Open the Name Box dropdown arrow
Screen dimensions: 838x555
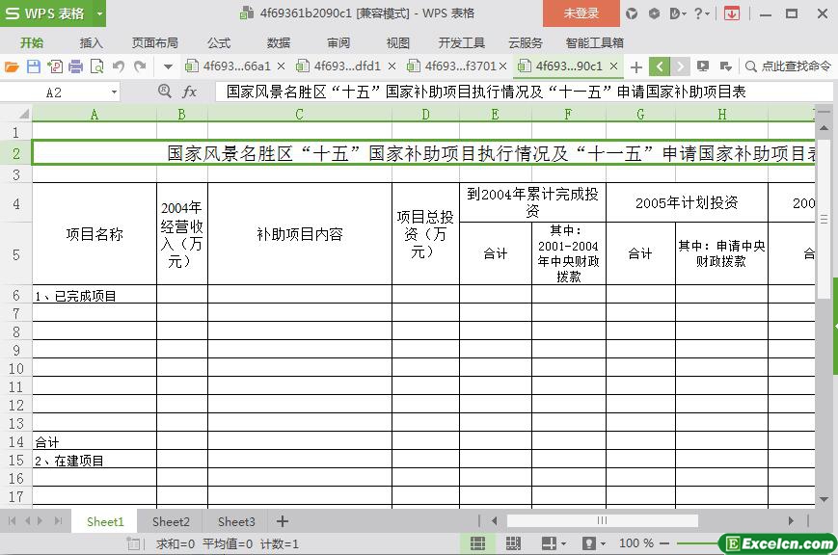[114, 92]
